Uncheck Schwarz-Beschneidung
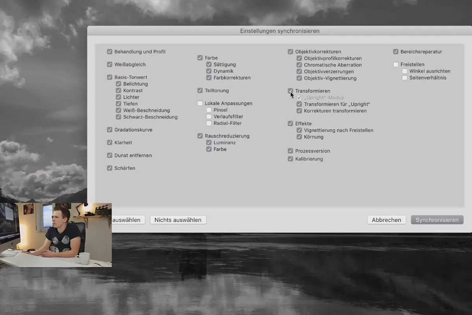The height and width of the screenshot is (315, 472). (x=118, y=117)
